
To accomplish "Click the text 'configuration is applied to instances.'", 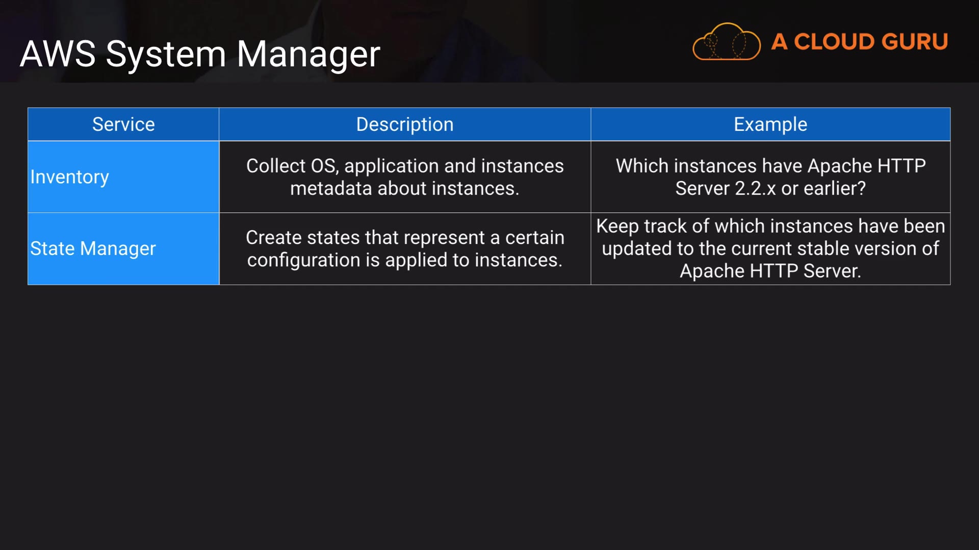I will (x=404, y=260).
